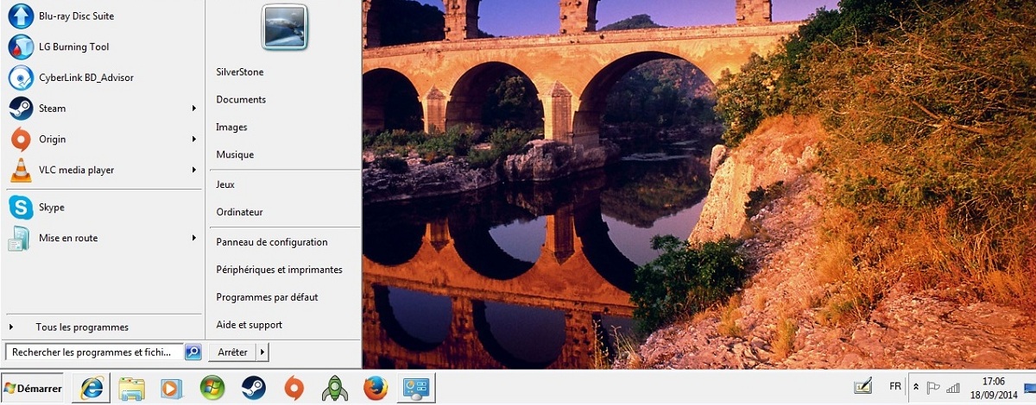Expand the VLC media player submenu arrow
The image size is (1036, 405).
(194, 170)
